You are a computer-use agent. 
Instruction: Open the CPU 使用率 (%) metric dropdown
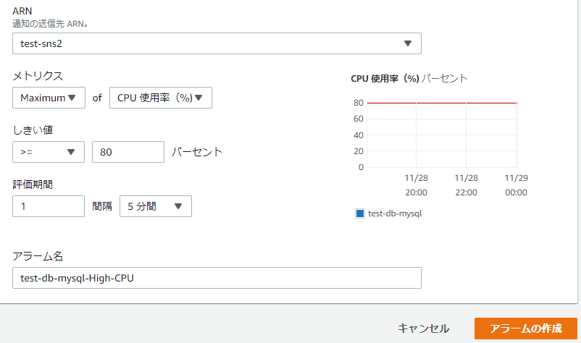point(160,98)
